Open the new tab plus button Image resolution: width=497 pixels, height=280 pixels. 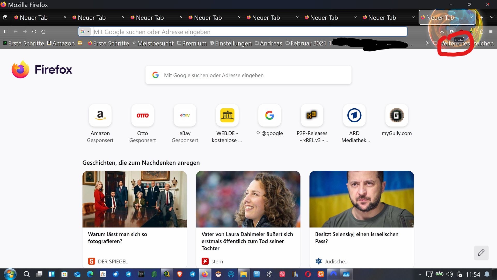pyautogui.click(x=481, y=17)
